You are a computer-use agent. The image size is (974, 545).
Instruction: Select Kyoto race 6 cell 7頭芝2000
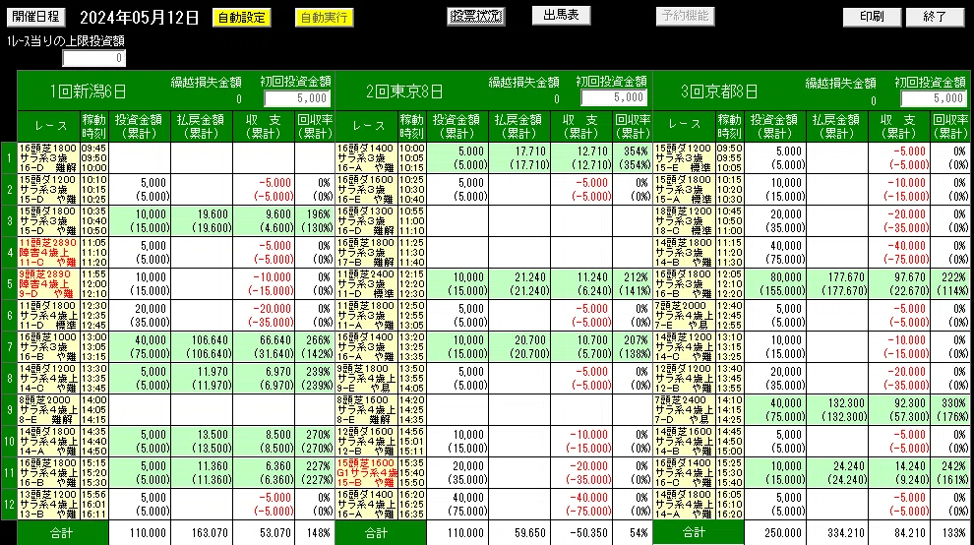[x=684, y=315]
